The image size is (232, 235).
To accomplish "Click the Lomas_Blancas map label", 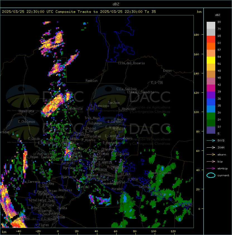I will pos(160,173).
